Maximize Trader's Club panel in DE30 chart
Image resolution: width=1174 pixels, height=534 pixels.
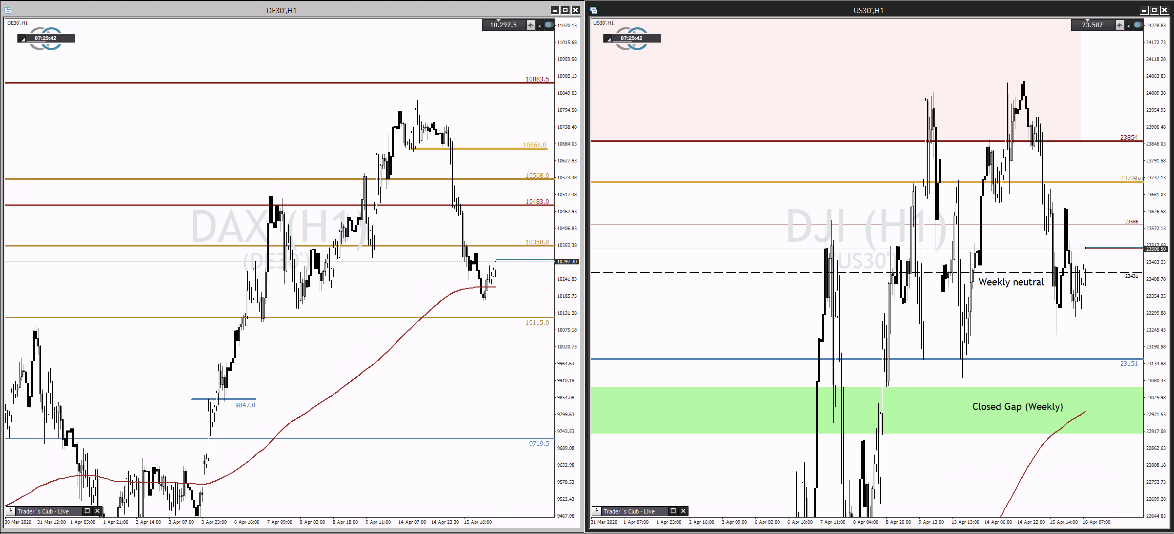click(87, 511)
